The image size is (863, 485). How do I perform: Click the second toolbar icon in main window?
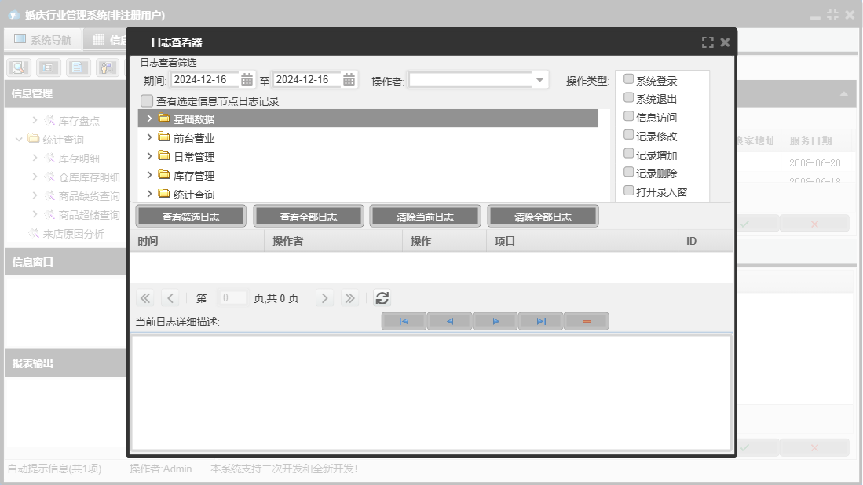49,67
